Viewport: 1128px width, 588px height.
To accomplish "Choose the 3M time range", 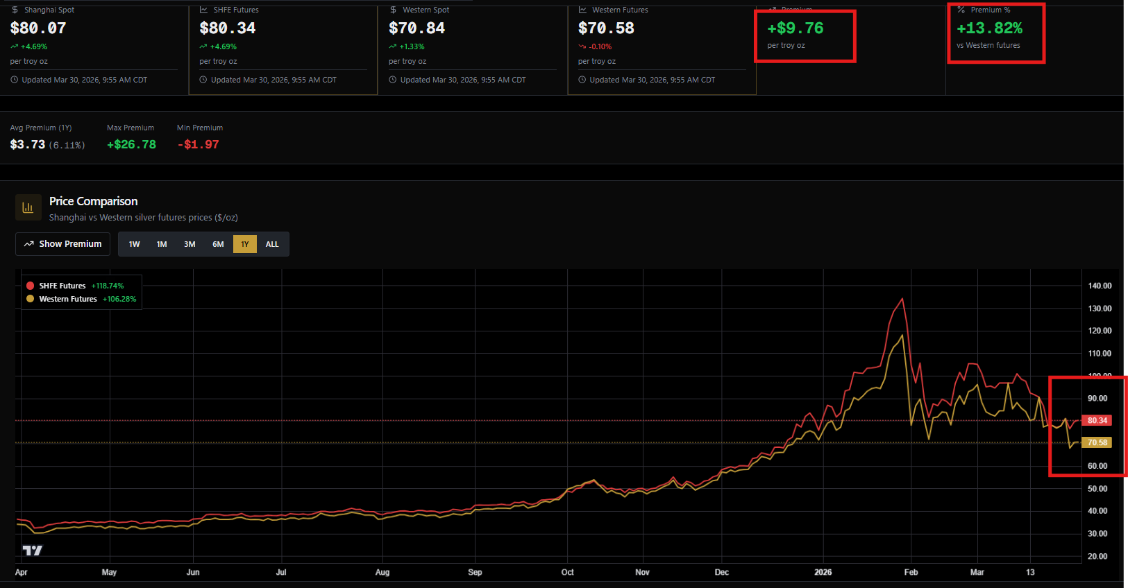I will tap(190, 244).
